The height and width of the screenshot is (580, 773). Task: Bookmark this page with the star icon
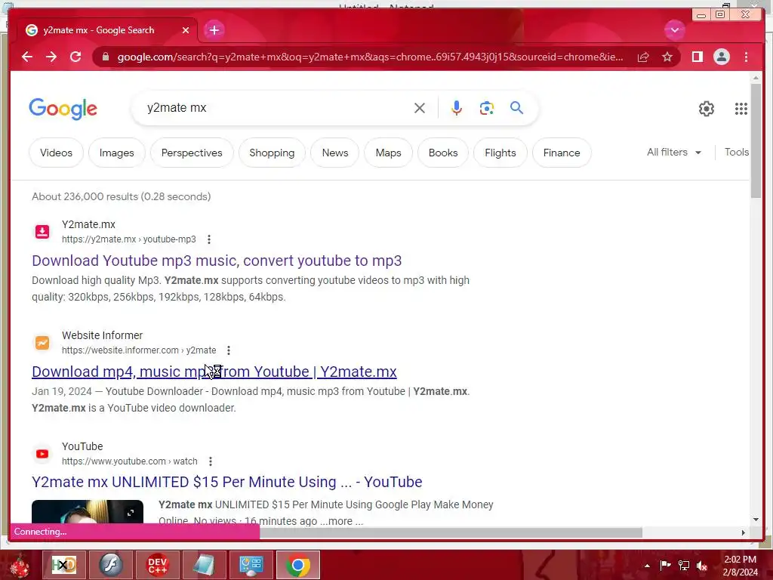pos(667,57)
